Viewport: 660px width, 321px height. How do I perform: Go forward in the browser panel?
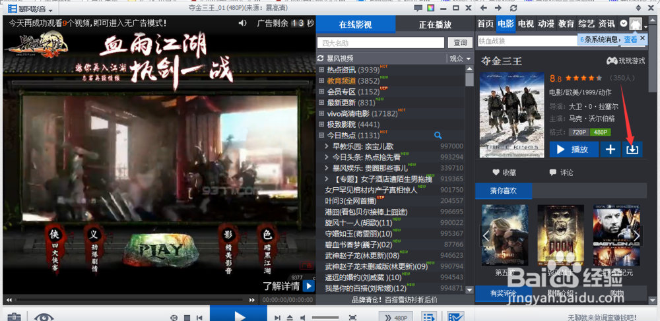point(498,8)
